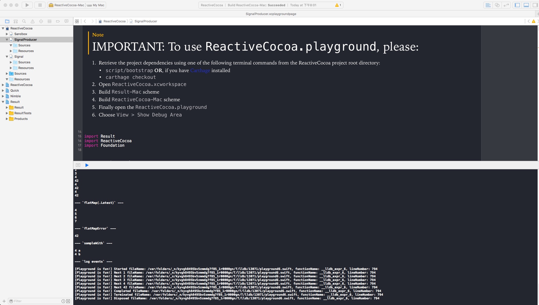The height and width of the screenshot is (305, 539).
Task: Add new item with navigator plus button
Action: click(x=4, y=301)
